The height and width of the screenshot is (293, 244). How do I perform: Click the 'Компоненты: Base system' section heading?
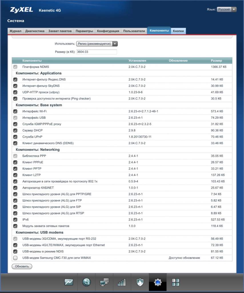(39, 105)
